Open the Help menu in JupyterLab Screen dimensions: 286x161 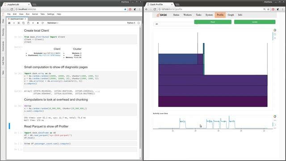click(59, 14)
